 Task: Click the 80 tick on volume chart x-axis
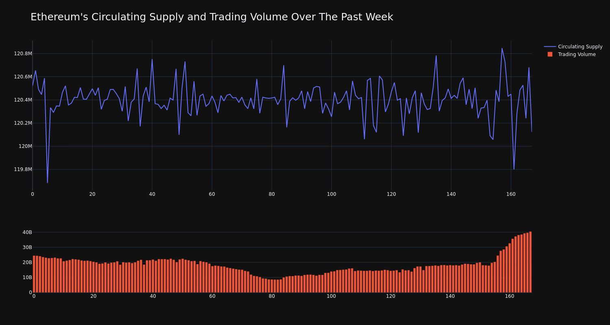[x=272, y=296]
